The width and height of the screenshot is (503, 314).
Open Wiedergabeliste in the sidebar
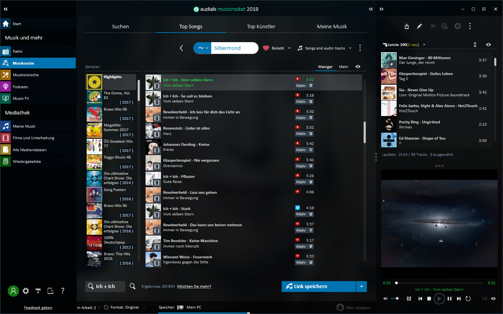(38, 161)
